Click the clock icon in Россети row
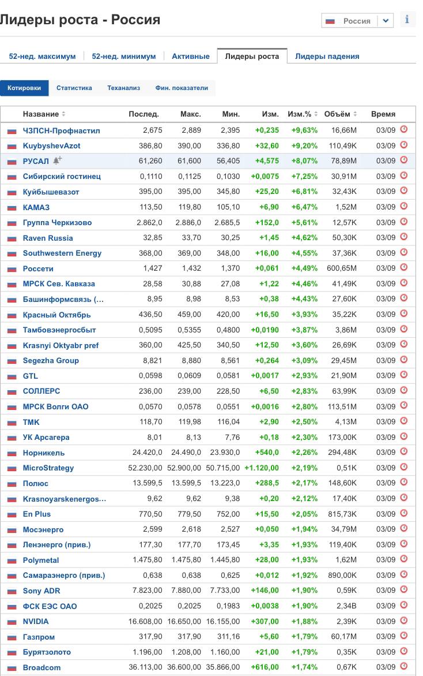Image resolution: width=423 pixels, height=676 pixels. pyautogui.click(x=403, y=267)
